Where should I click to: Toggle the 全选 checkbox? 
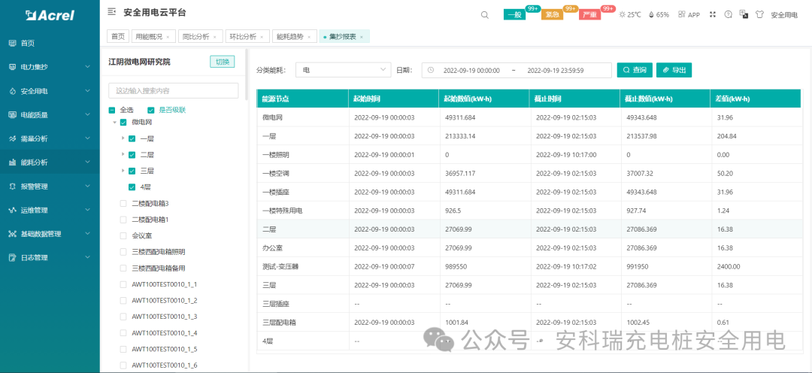pyautogui.click(x=112, y=110)
